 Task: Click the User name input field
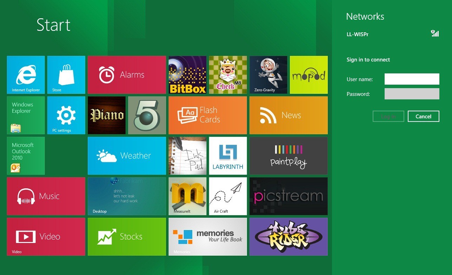click(412, 79)
